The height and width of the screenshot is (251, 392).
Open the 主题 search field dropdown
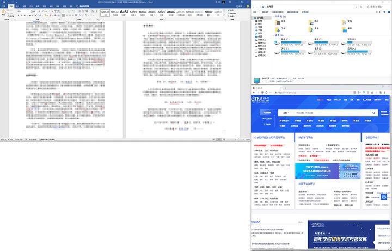(x=286, y=112)
